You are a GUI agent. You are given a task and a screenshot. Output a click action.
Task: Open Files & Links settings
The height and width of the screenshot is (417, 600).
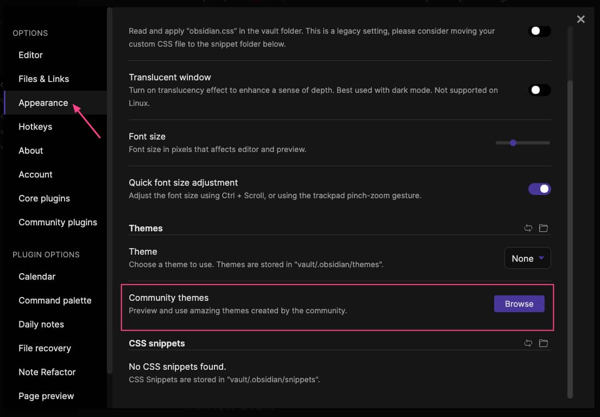pyautogui.click(x=55, y=79)
